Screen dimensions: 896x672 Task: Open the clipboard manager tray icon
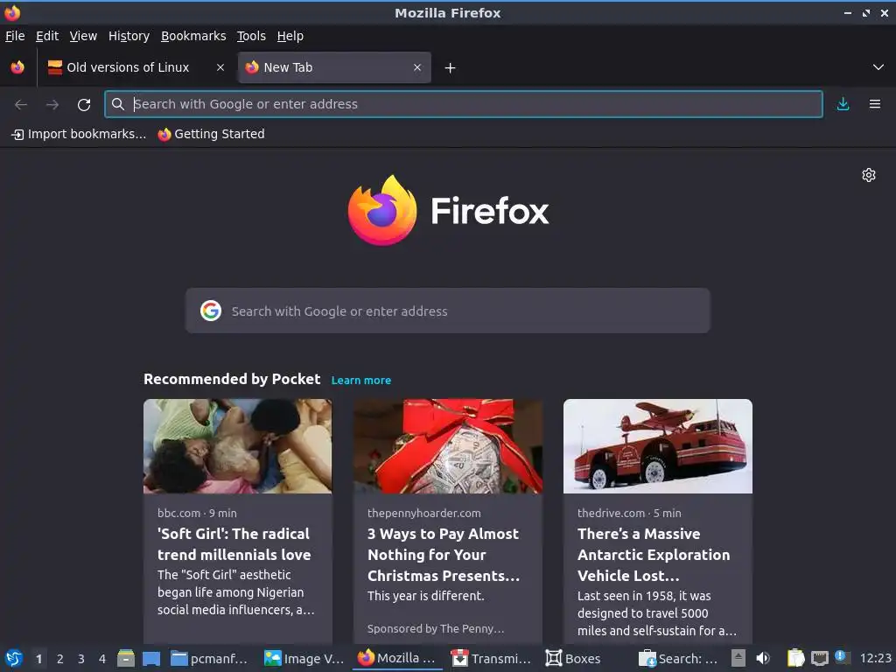[x=795, y=659]
